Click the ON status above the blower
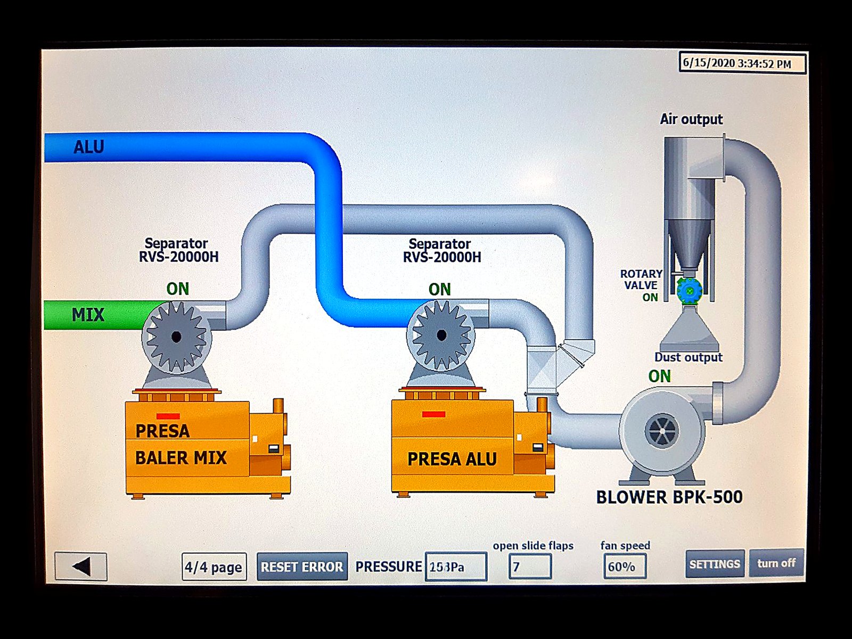 (x=659, y=376)
